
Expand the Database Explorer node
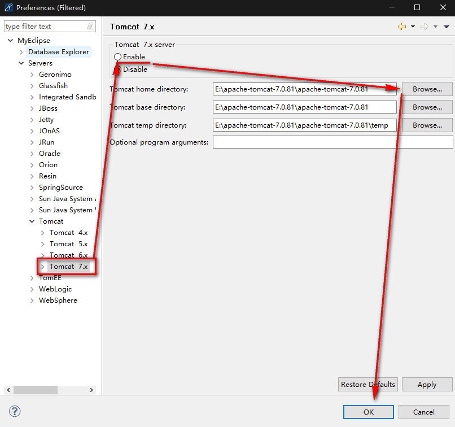click(x=21, y=52)
